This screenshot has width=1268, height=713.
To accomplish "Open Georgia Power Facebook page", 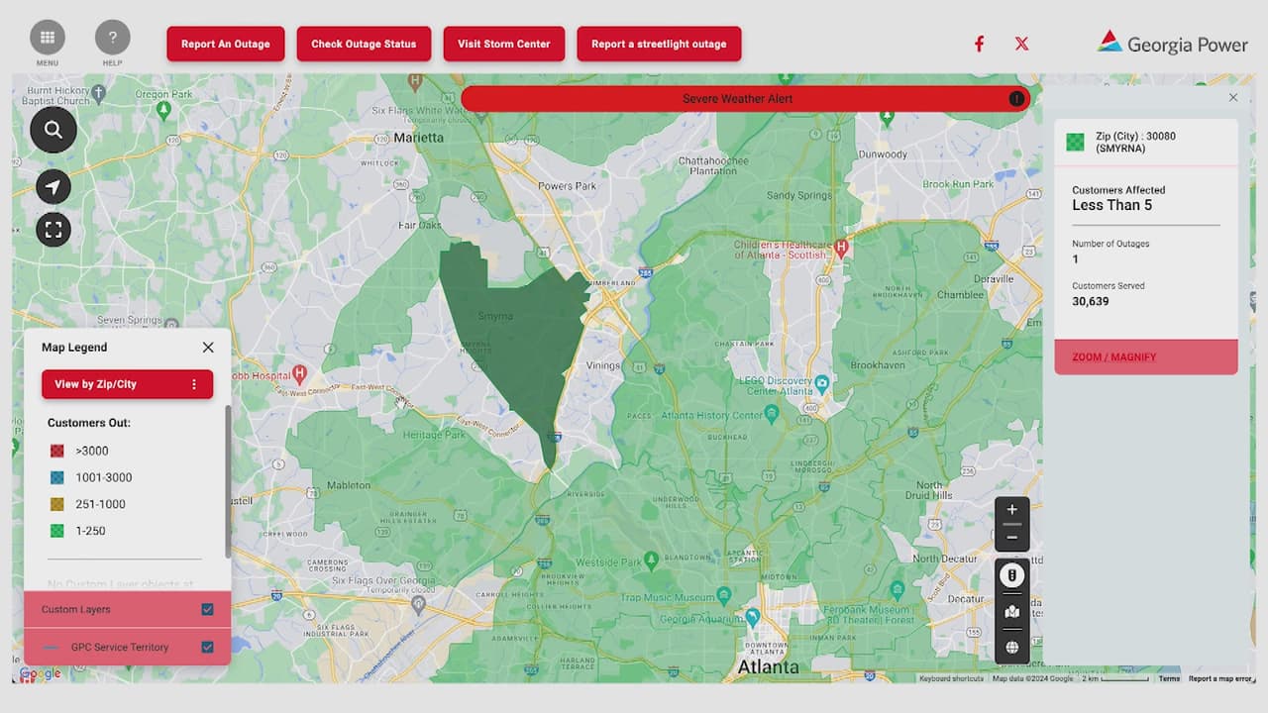I will (979, 44).
